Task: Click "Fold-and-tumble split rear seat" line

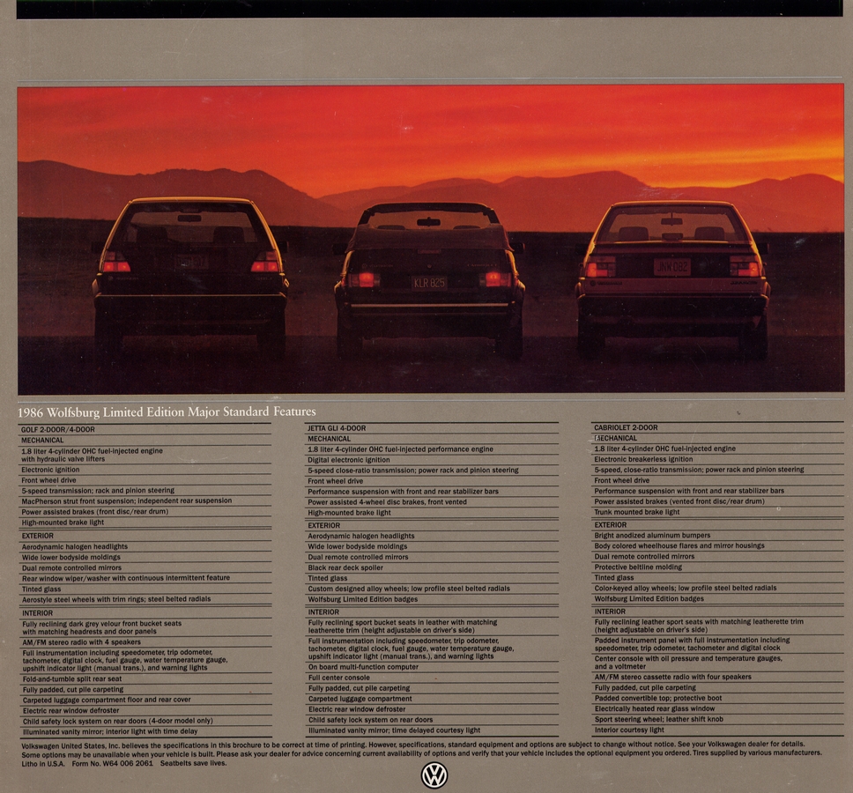Action: click(72, 678)
